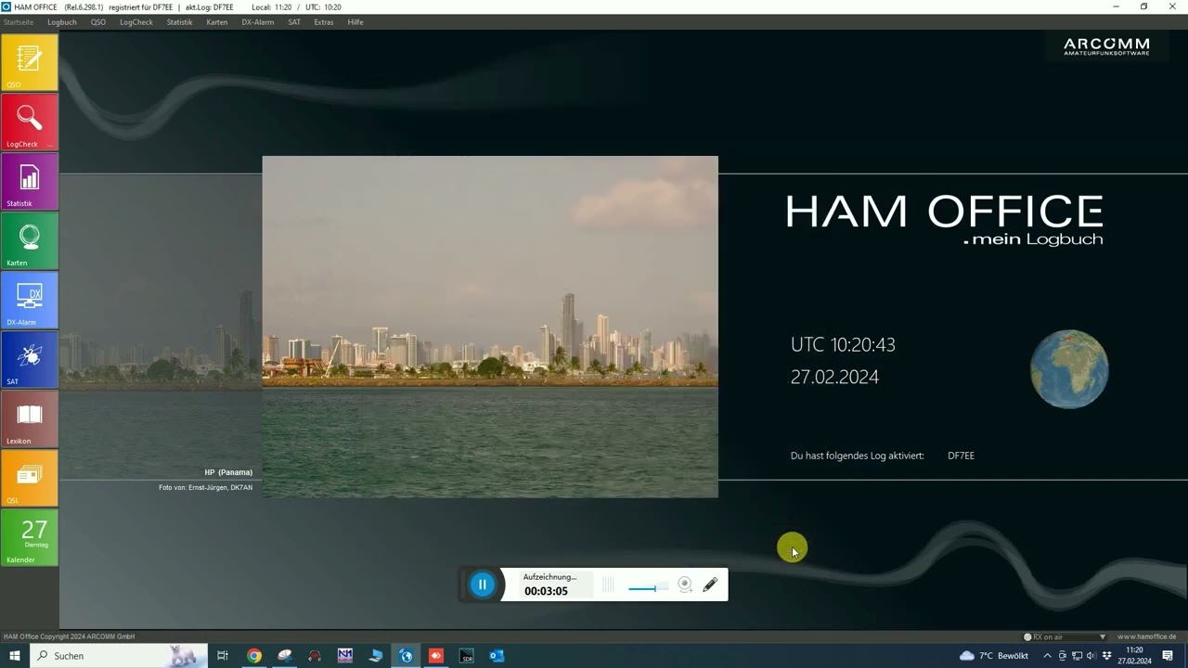Open the red recorder app taskbar icon
This screenshot has height=668, width=1188.
click(x=436, y=656)
